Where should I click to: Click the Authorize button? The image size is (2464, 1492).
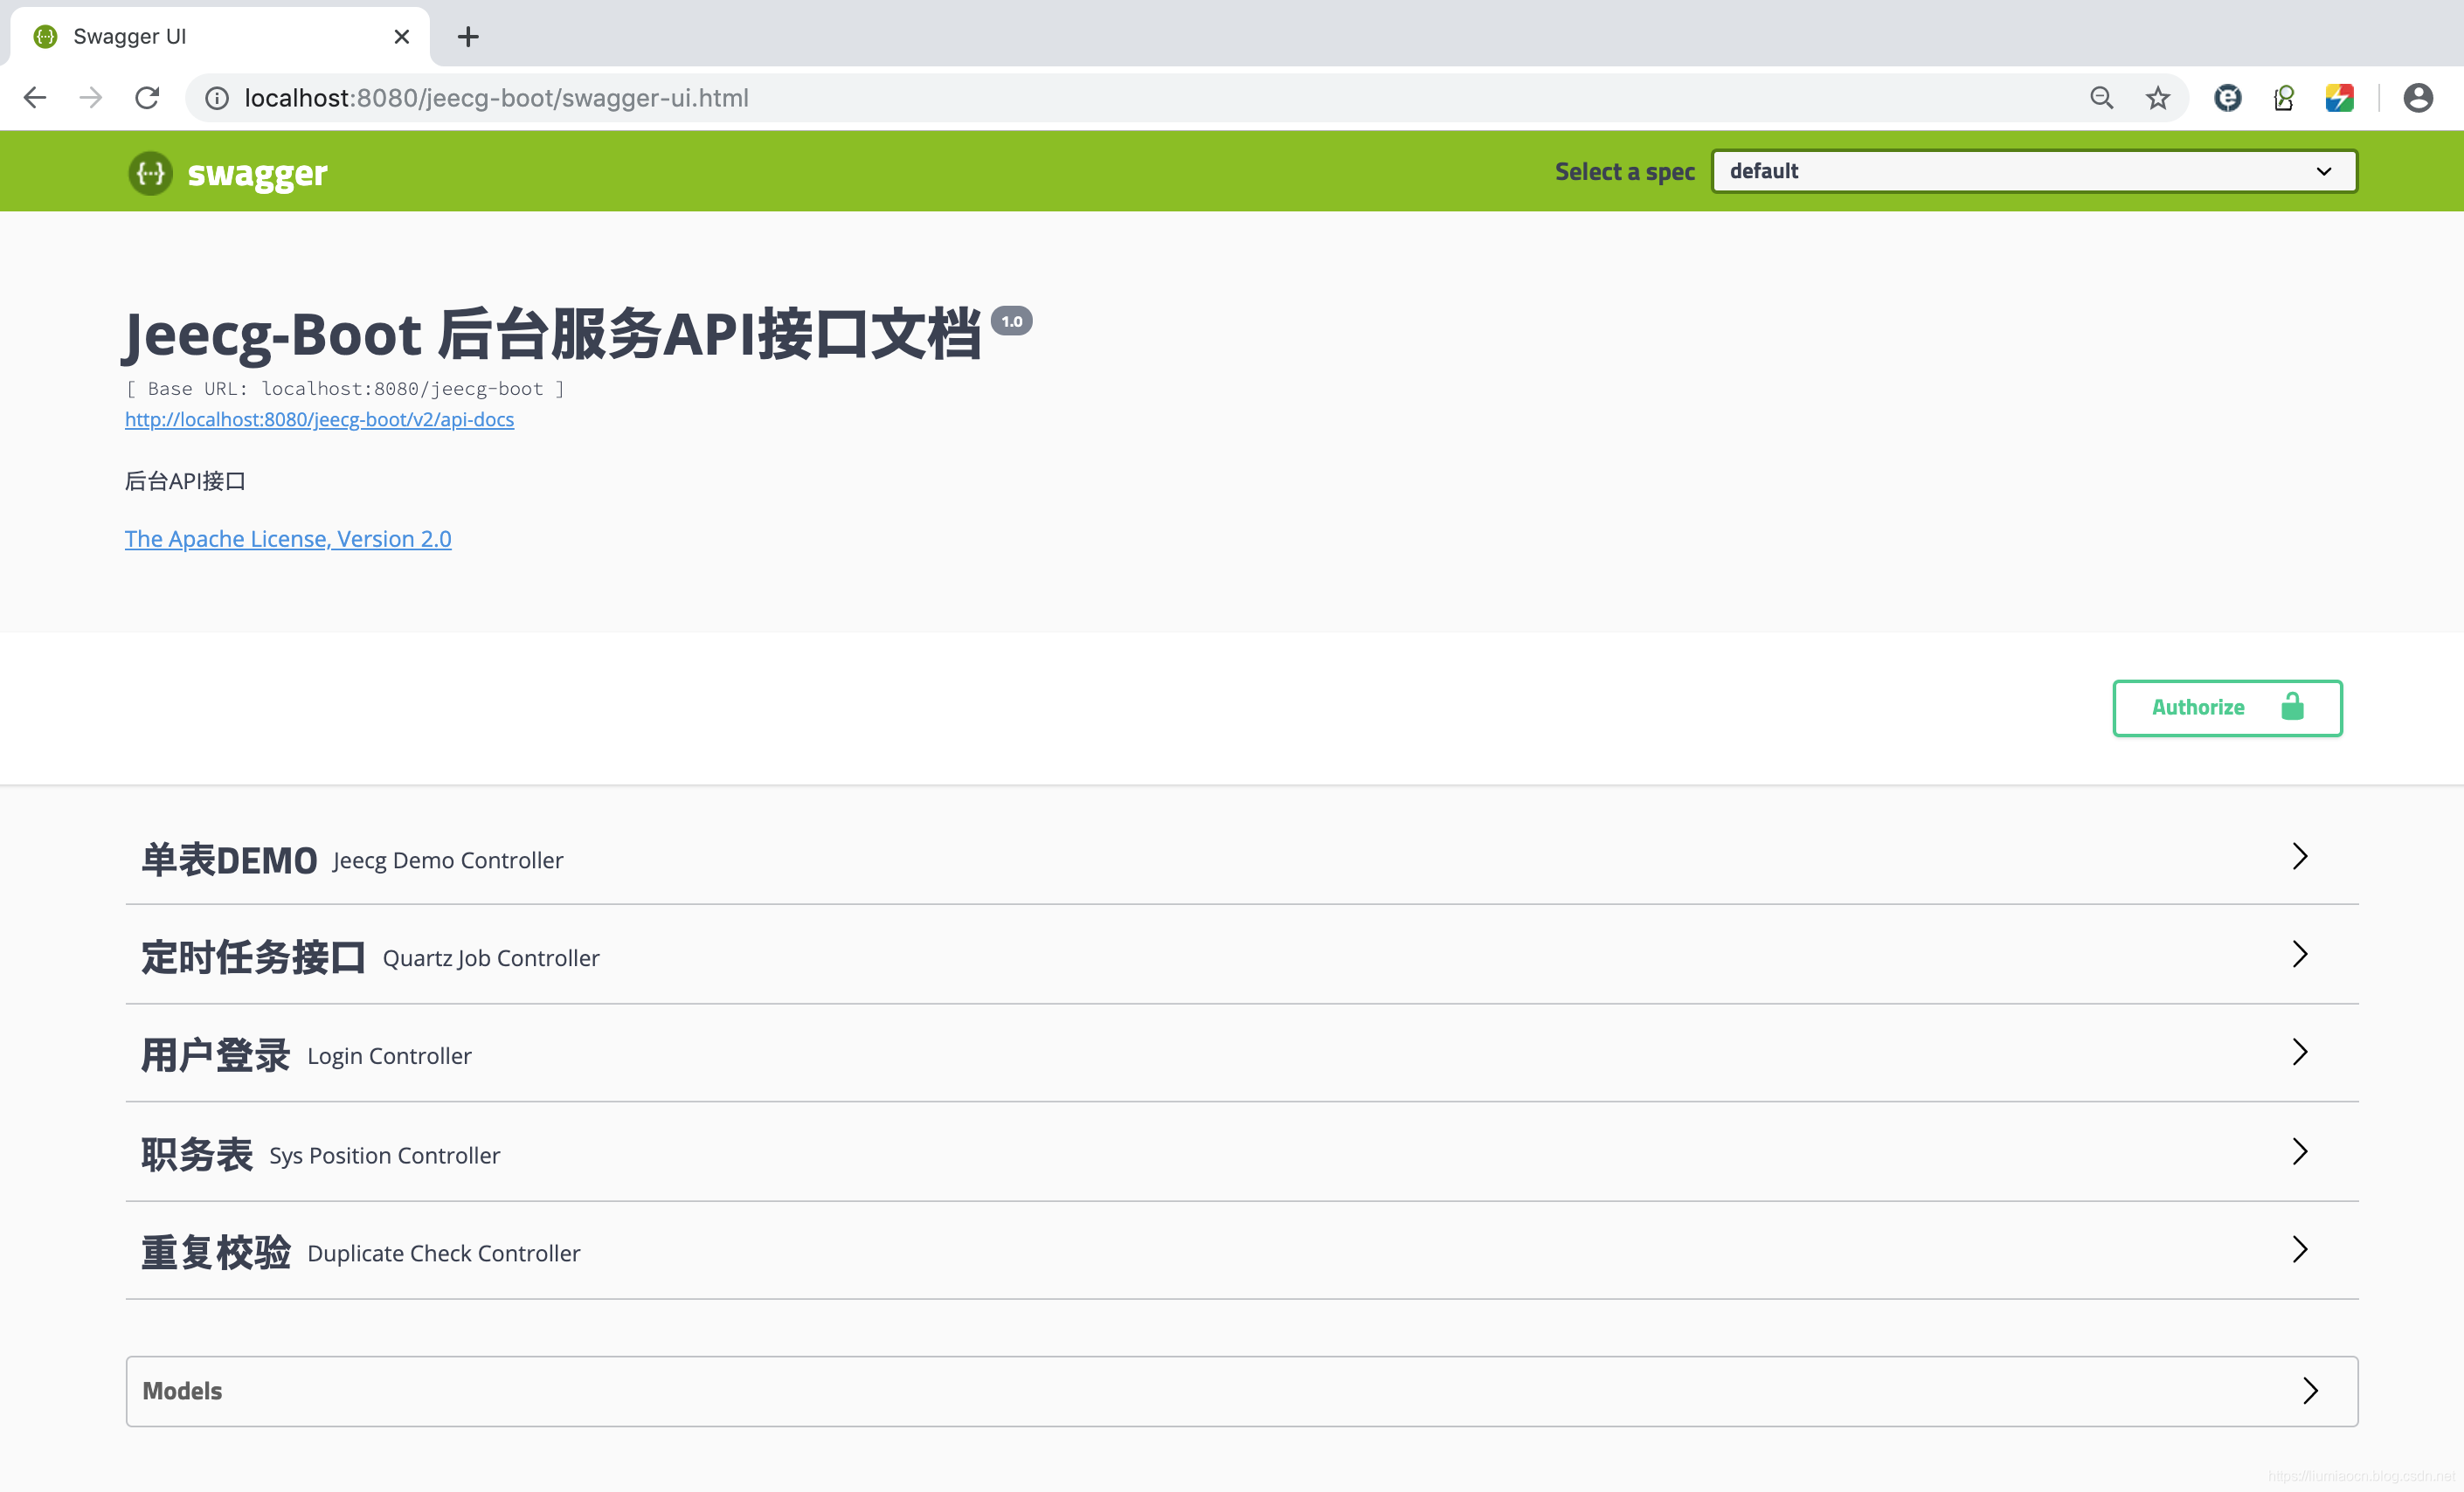(2228, 708)
